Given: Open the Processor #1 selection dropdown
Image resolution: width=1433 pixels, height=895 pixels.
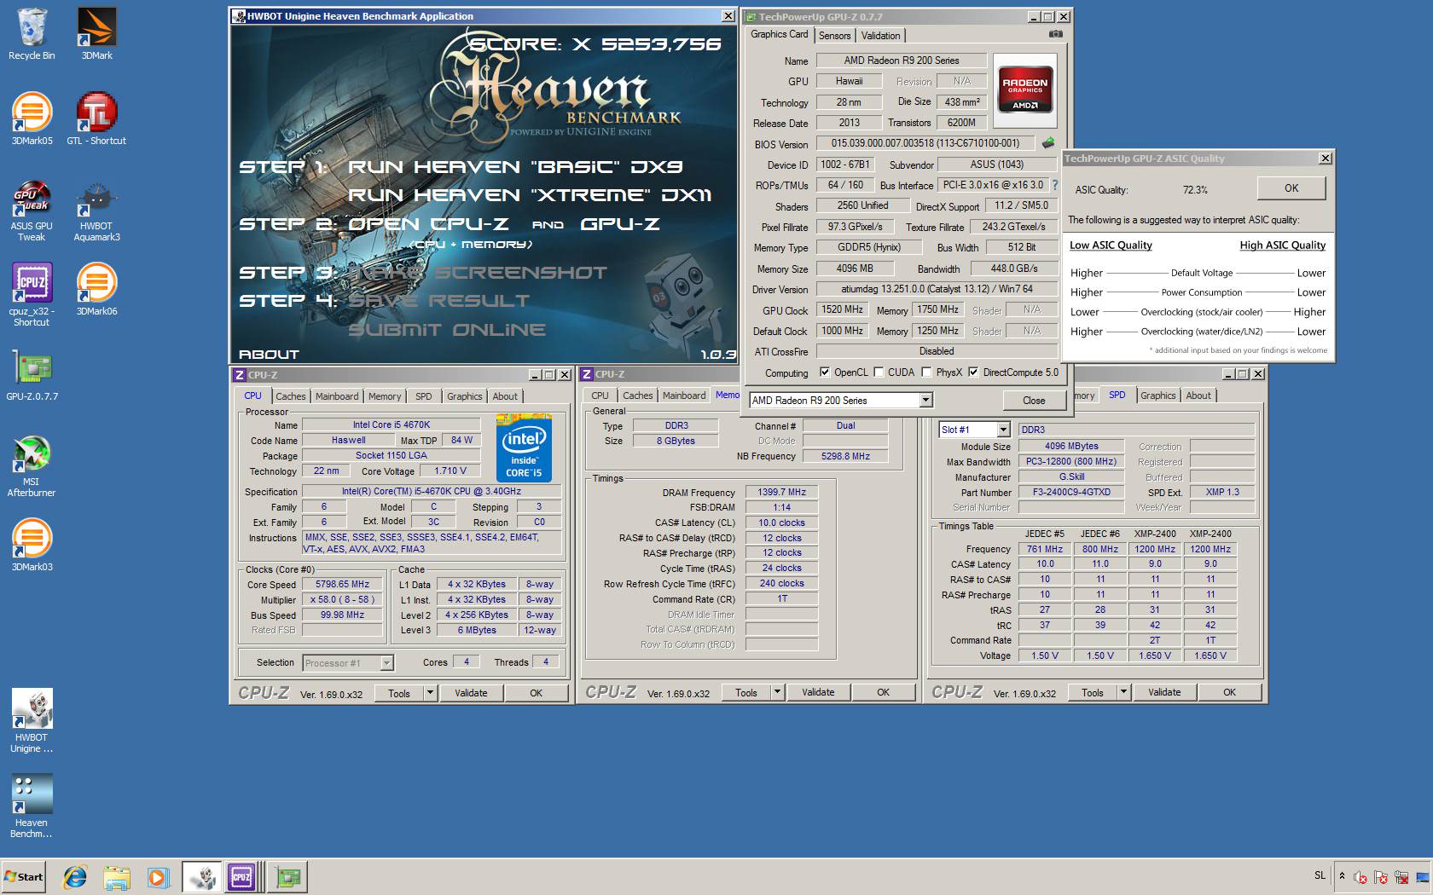Looking at the screenshot, I should (386, 663).
